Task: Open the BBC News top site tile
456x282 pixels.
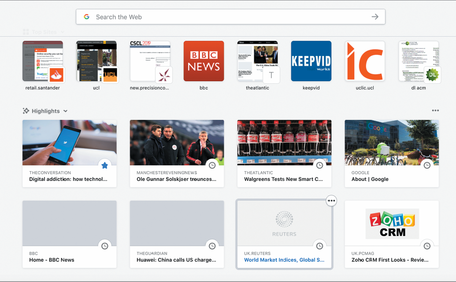Action: coord(204,61)
